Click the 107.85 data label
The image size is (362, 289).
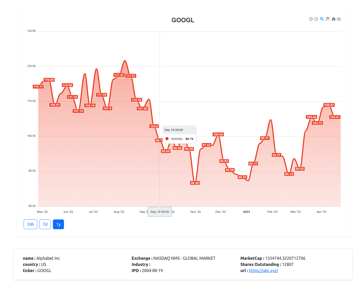pos(142,109)
